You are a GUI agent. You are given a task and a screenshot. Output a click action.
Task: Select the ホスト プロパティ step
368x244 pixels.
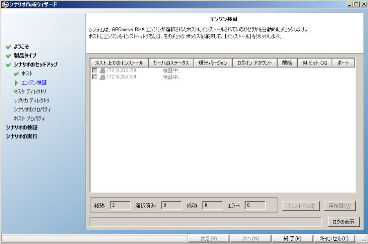point(29,118)
